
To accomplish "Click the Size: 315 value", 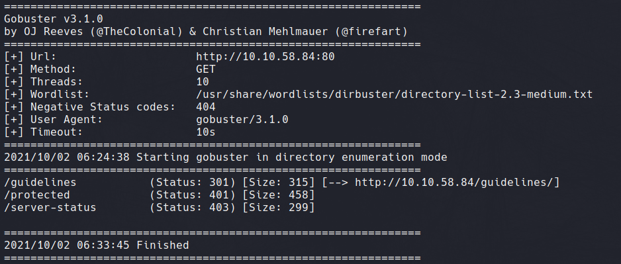I will (279, 183).
